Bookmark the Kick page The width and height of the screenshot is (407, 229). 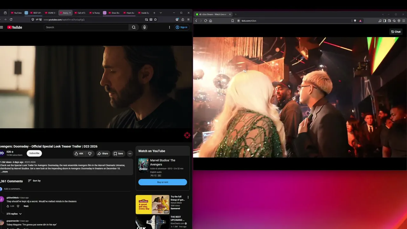(x=232, y=21)
